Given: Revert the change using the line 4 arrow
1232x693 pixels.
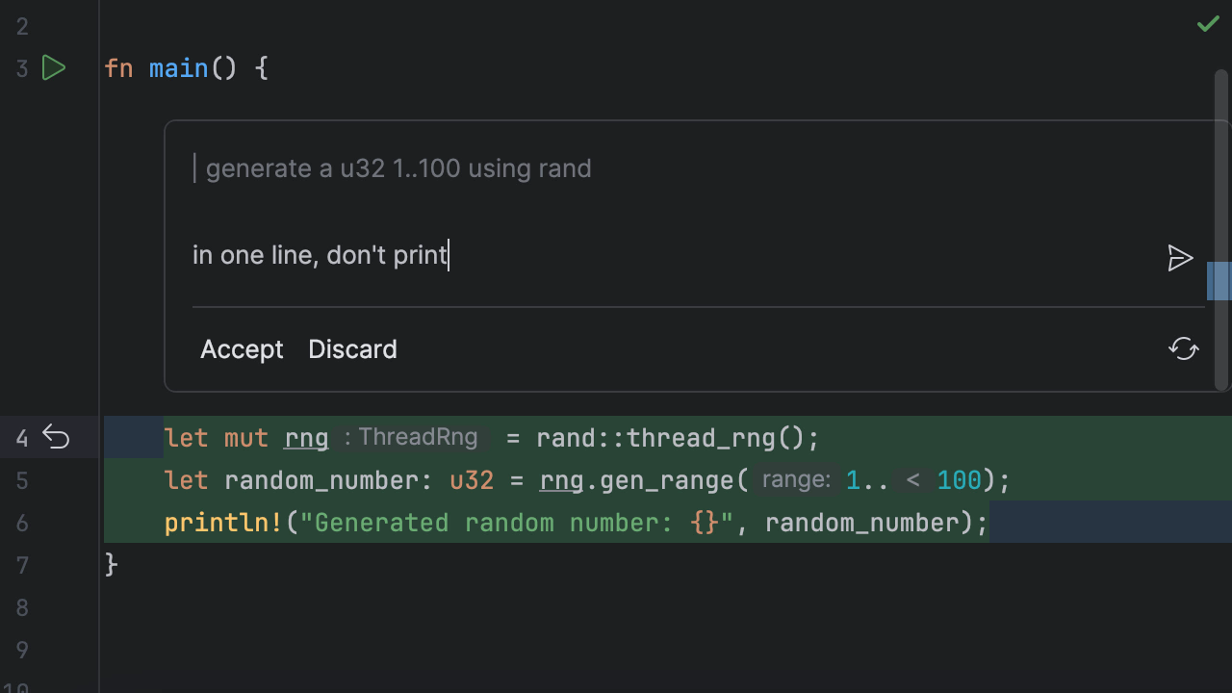Looking at the screenshot, I should tap(56, 439).
